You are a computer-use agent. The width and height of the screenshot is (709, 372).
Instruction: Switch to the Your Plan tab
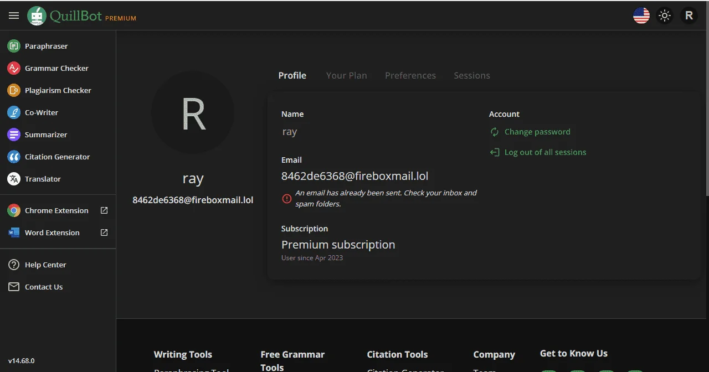coord(346,75)
